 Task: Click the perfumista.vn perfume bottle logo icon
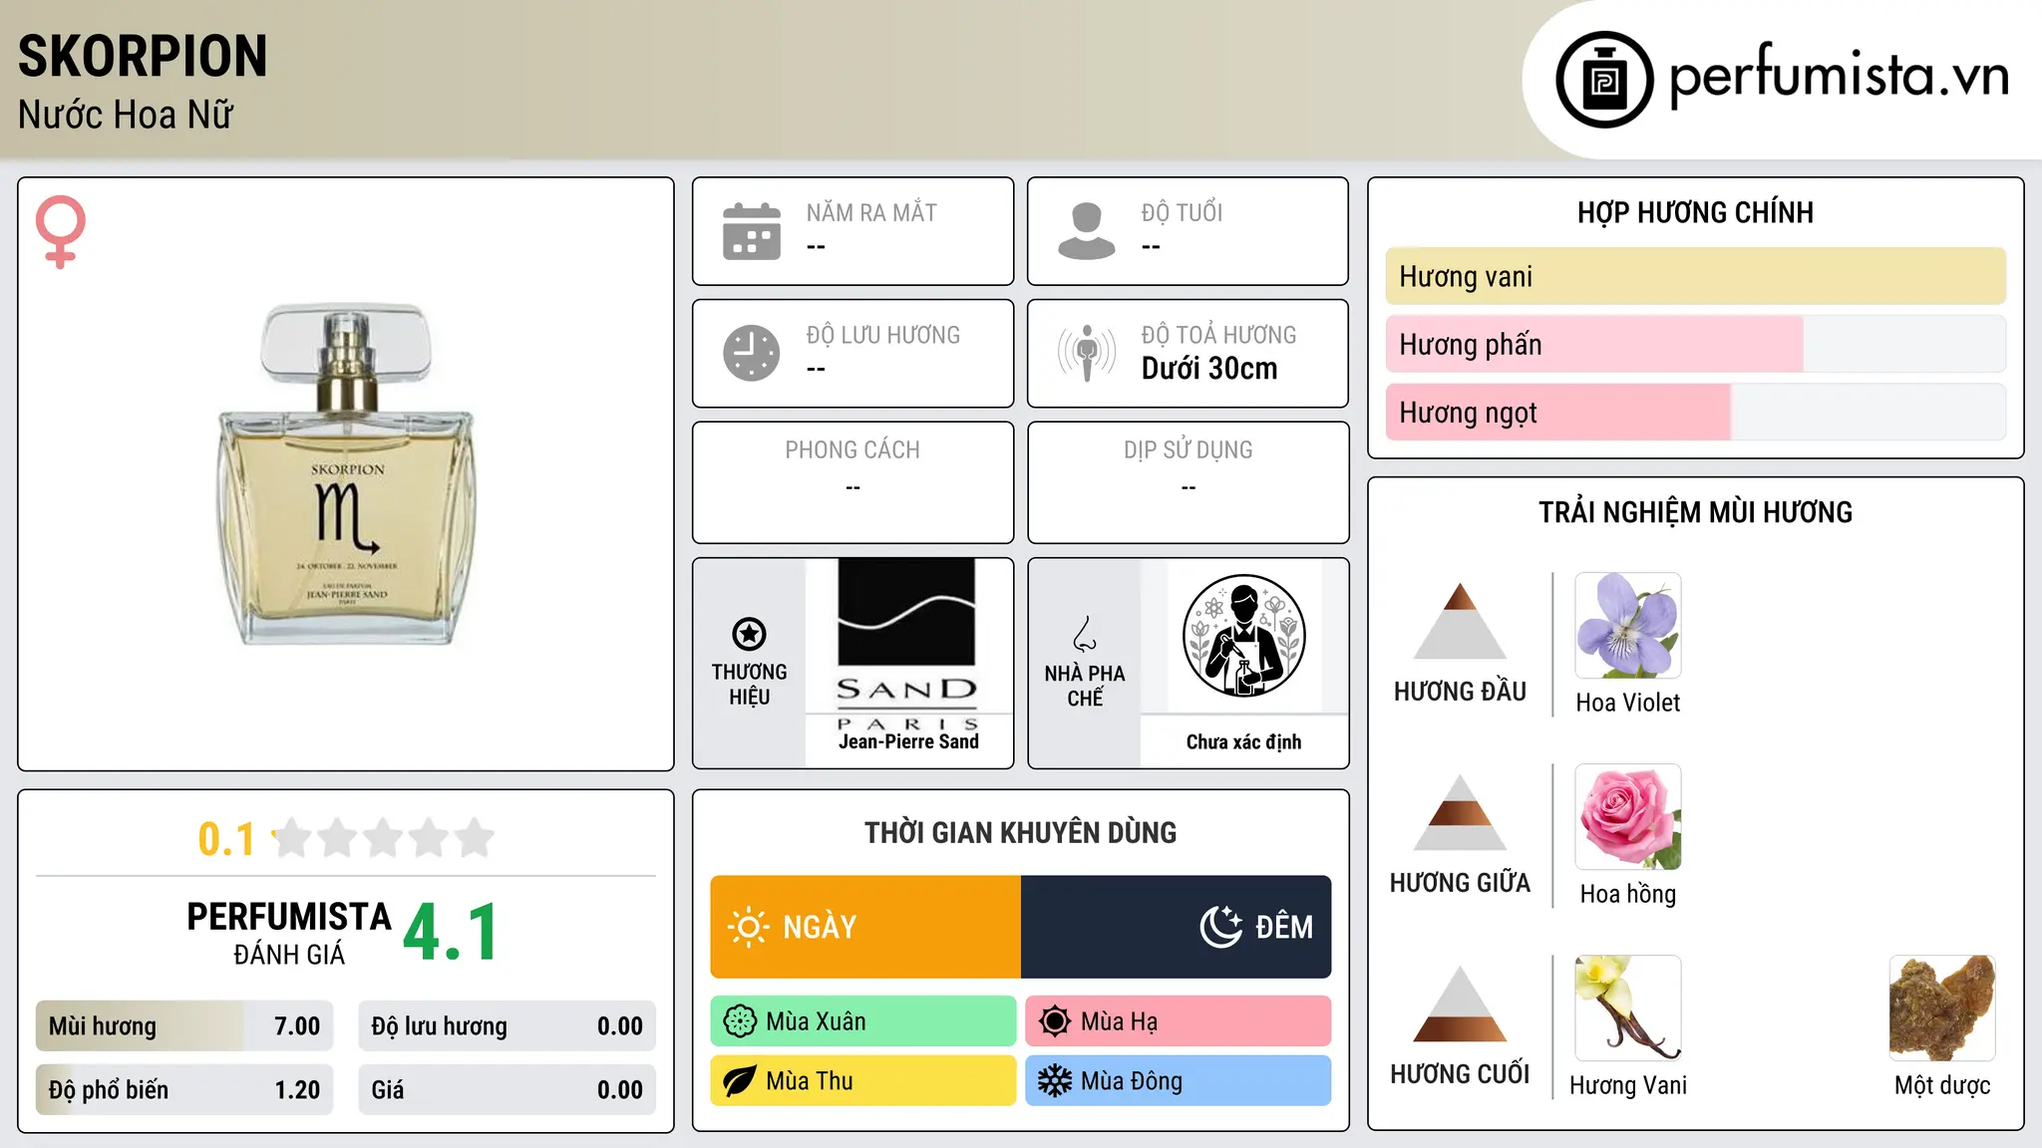pos(1604,80)
